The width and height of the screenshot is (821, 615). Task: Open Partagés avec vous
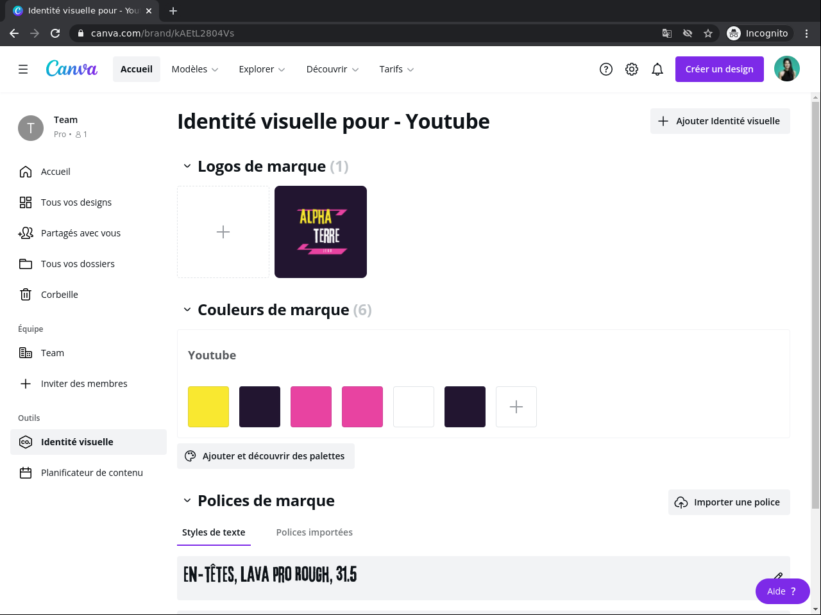coord(89,233)
